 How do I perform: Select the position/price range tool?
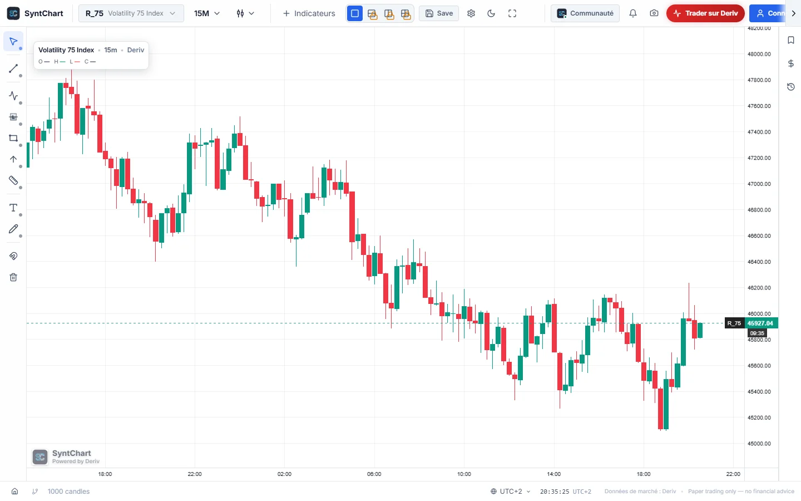coord(13,117)
